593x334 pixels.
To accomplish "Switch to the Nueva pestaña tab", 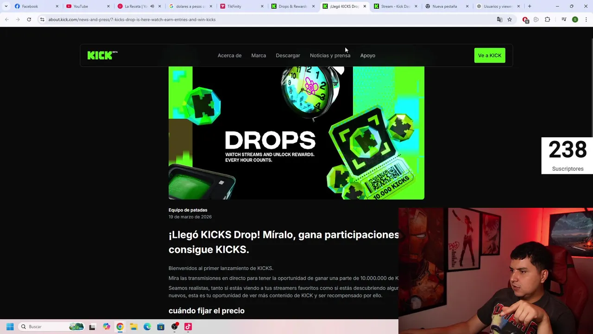I will tap(447, 6).
